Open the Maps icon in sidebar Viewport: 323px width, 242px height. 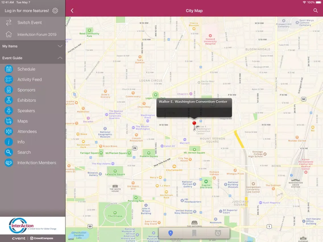pos(9,121)
